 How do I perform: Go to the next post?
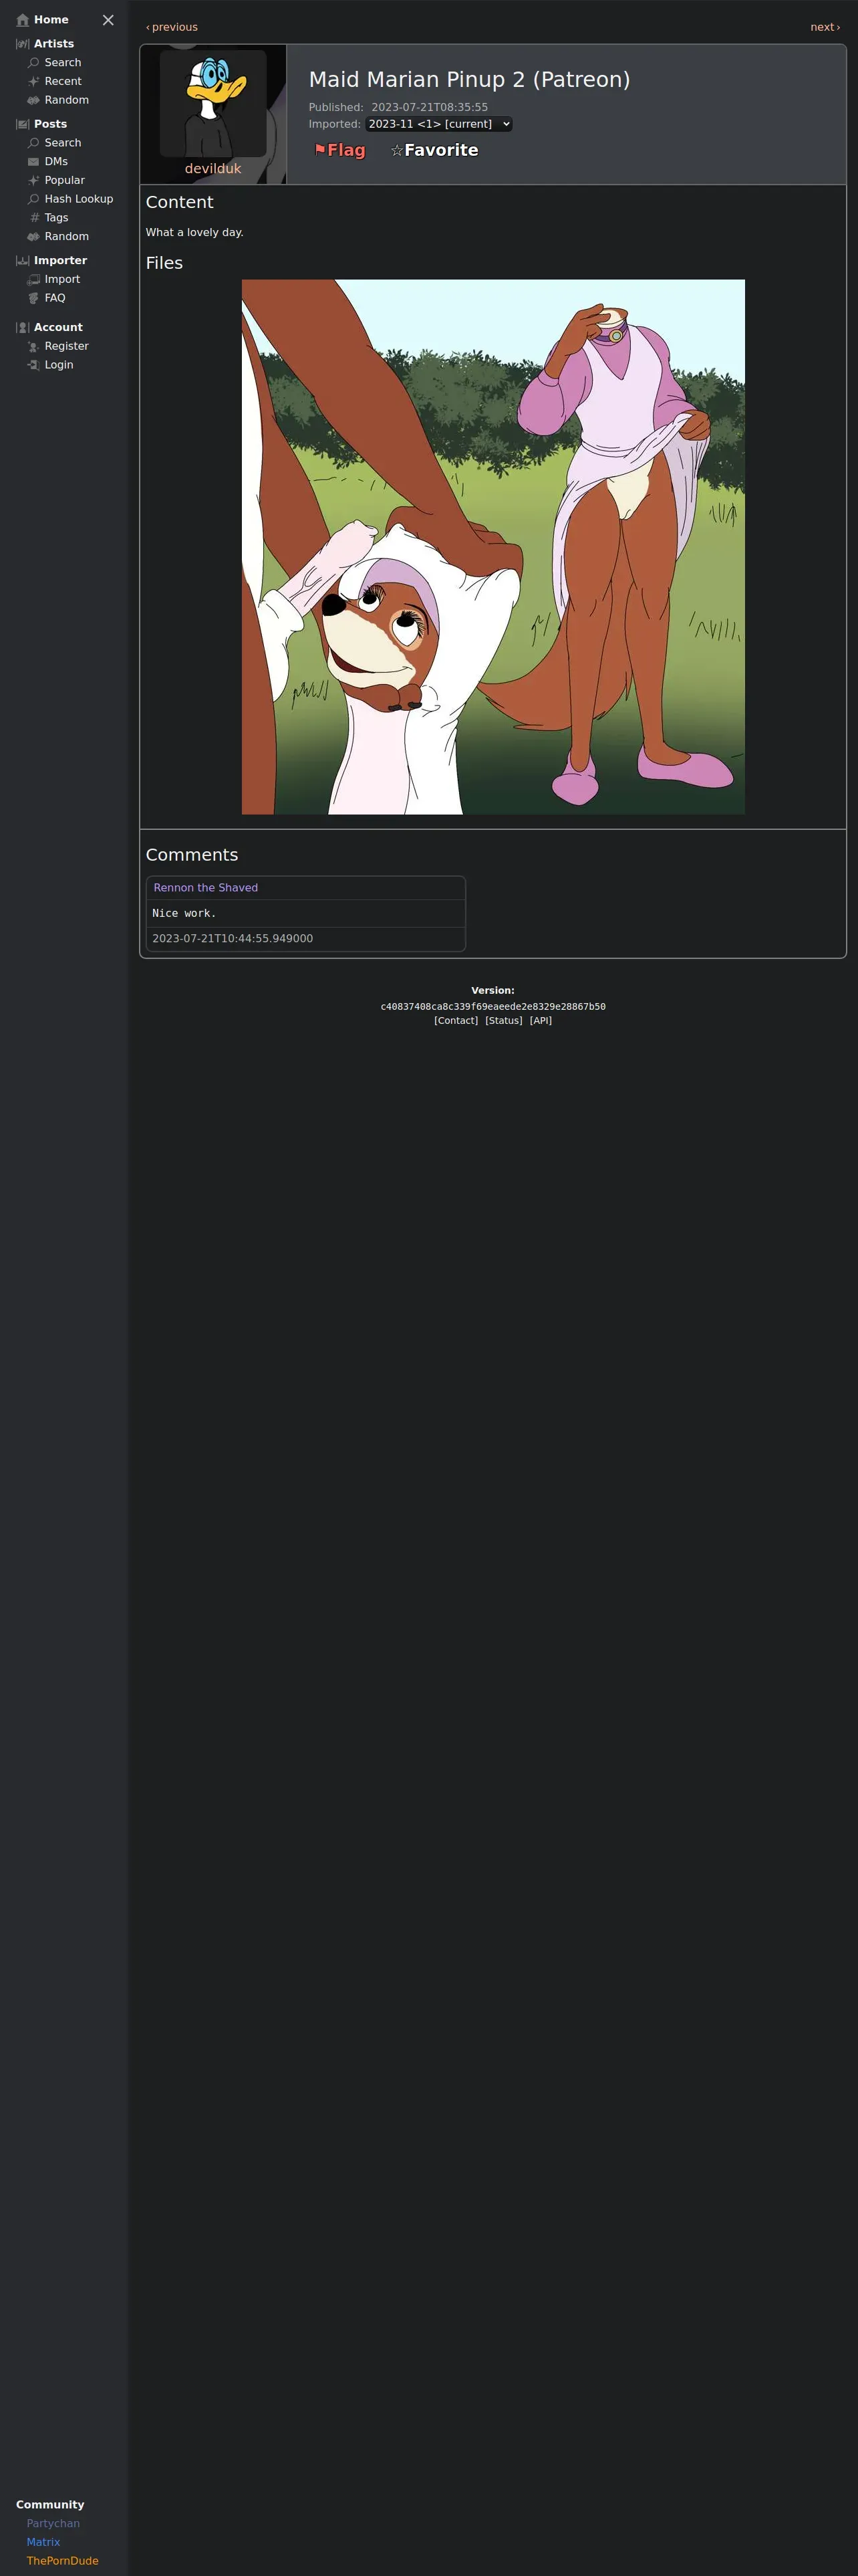pos(825,27)
